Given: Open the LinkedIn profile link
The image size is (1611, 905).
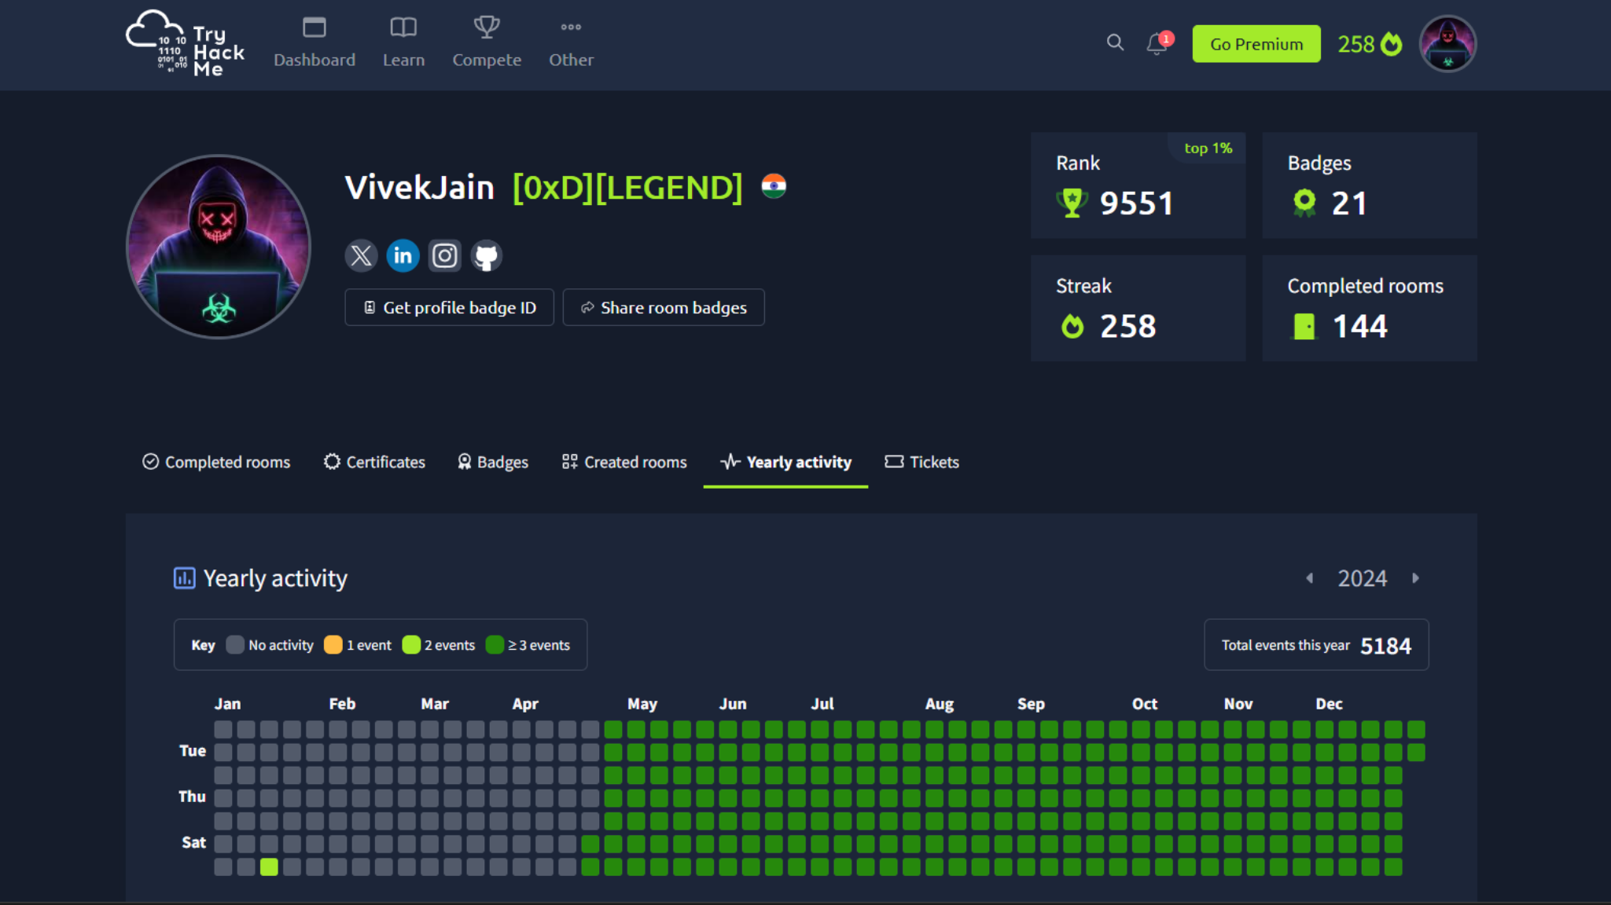Looking at the screenshot, I should coord(403,255).
